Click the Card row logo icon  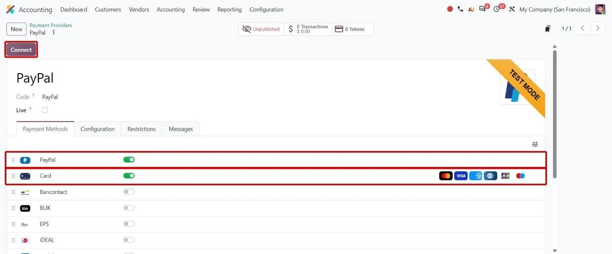(x=25, y=176)
